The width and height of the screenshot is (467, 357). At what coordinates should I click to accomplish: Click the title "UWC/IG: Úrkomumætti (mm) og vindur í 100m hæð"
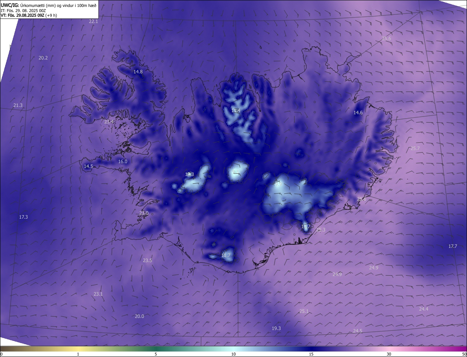tap(49, 5)
